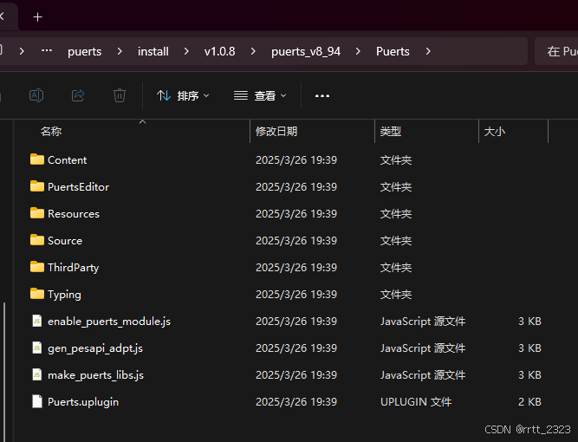Select the Resources folder name

pyautogui.click(x=74, y=214)
